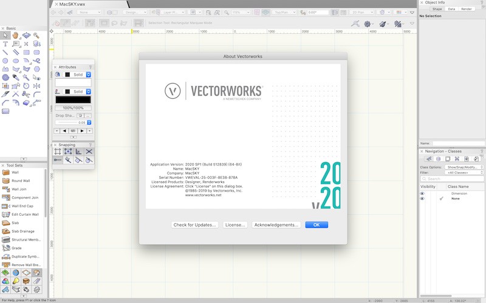This screenshot has width=486, height=303.
Task: Open the line thickness 0.05 dropdown
Action: (x=89, y=122)
